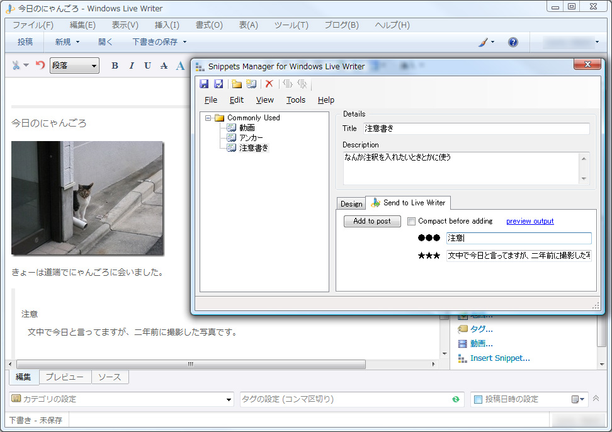
Task: Open タグ option in the sidebar
Action: coord(480,328)
